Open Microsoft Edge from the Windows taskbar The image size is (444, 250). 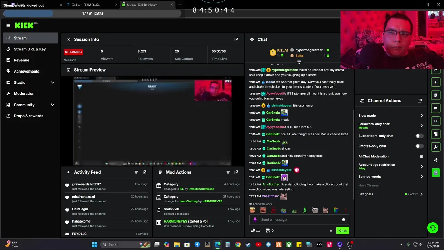[217, 244]
